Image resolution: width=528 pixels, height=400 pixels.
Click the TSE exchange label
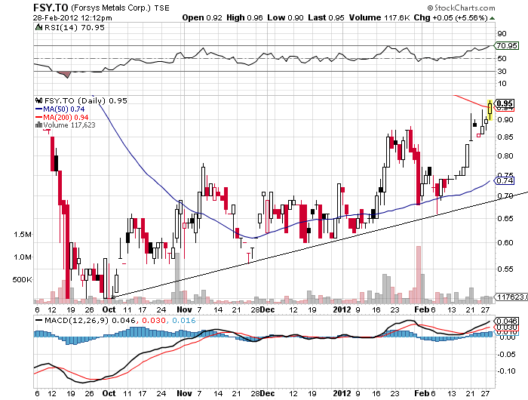point(162,8)
